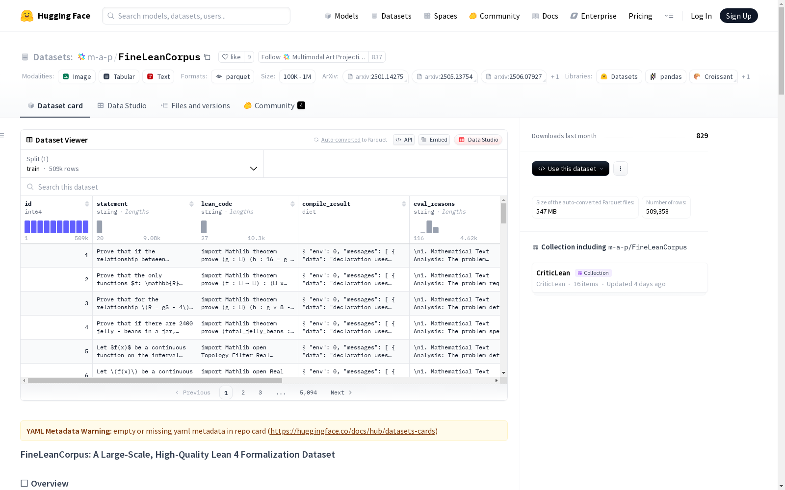Screen dimensions: 785x490
Task: Expand the +1 more arXiv tags
Action: point(555,76)
